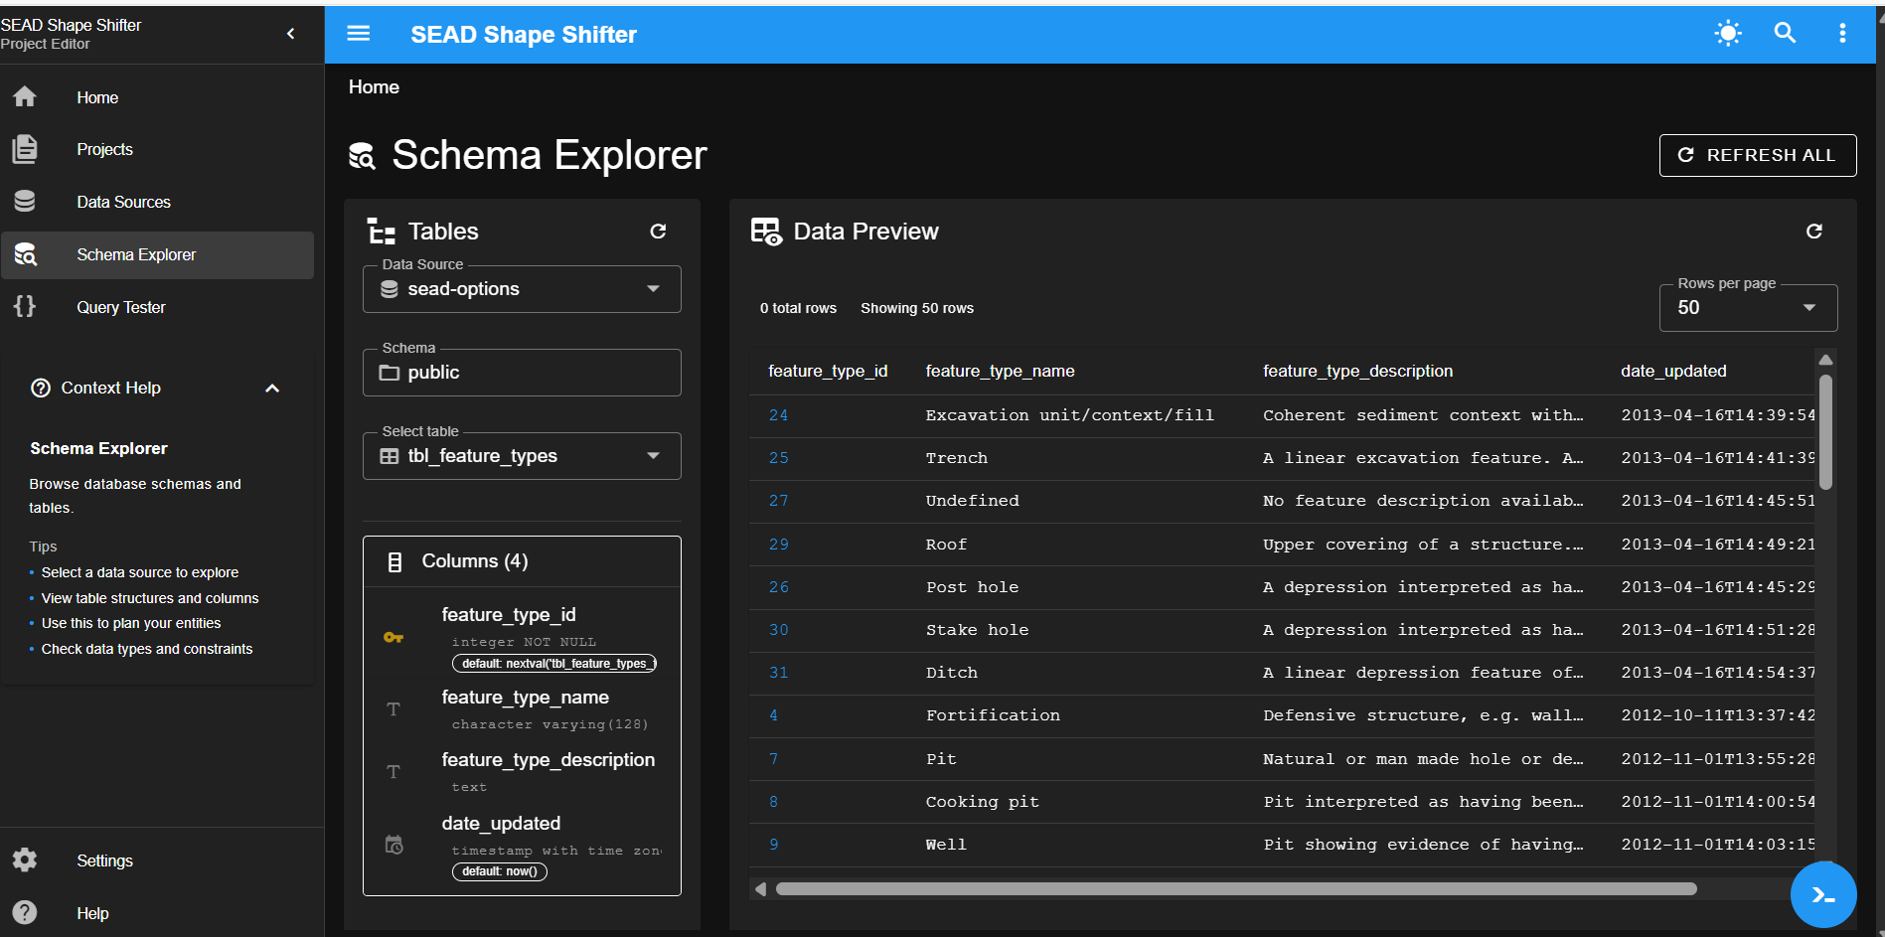Refresh the Tables panel
1885x937 pixels.
click(x=658, y=232)
